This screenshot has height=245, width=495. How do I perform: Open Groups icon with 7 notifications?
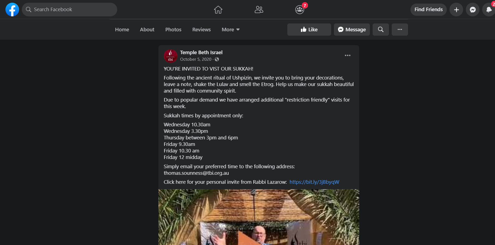point(300,10)
